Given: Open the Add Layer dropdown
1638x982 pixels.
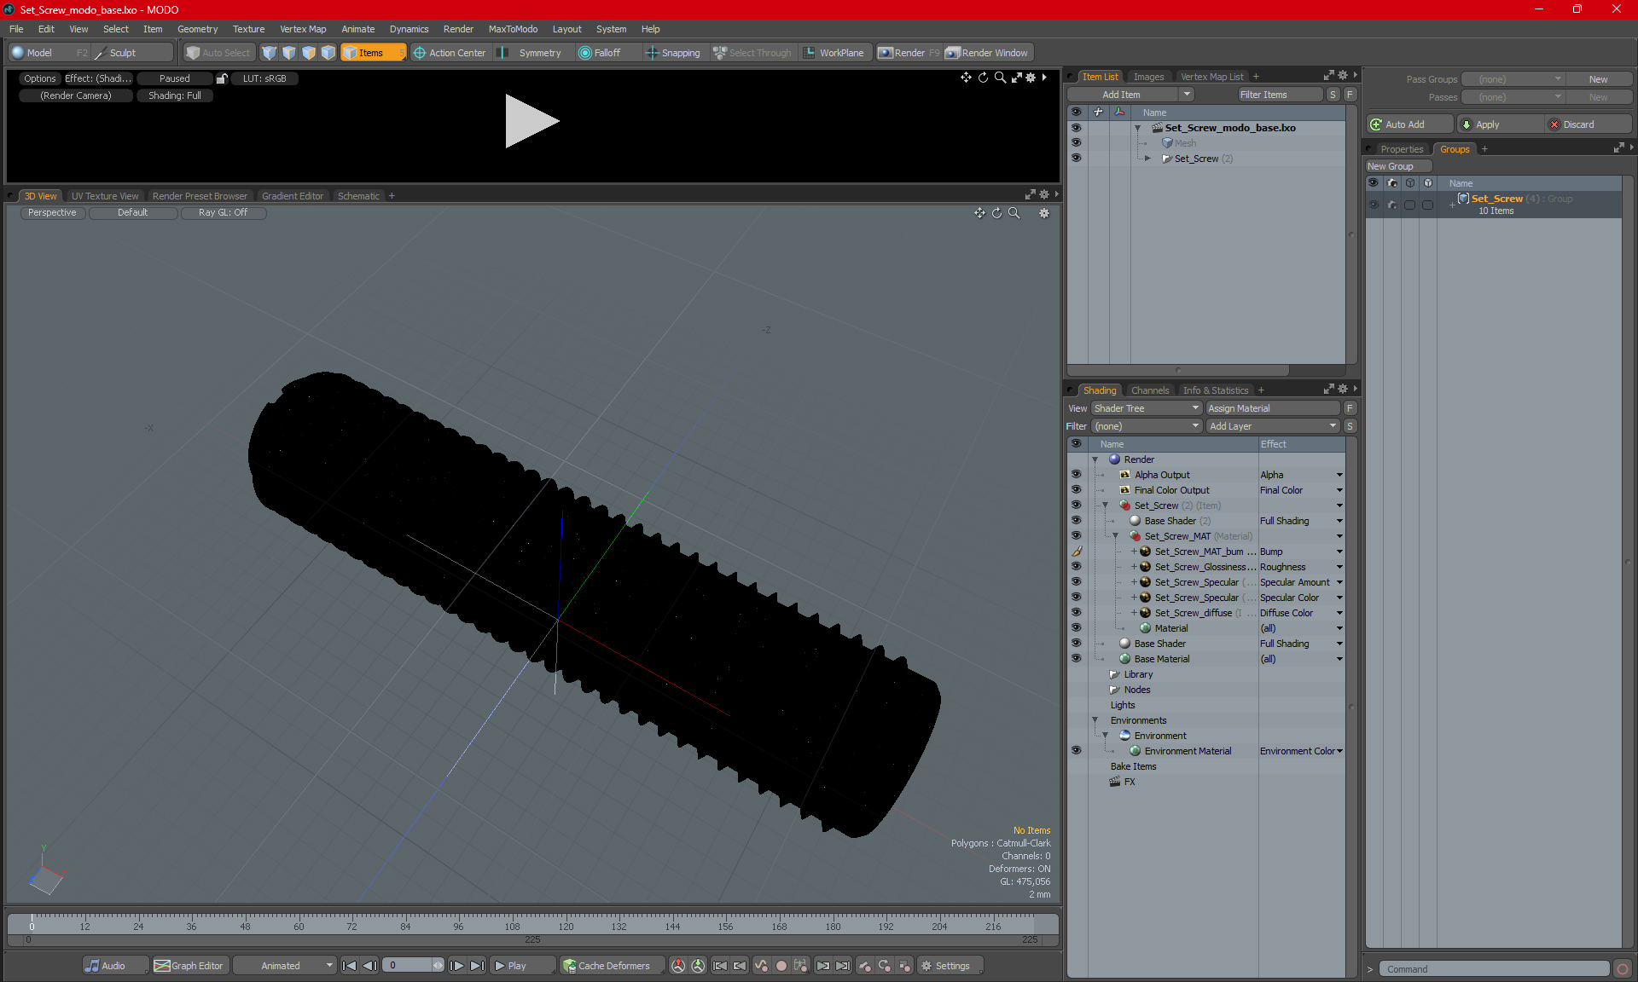Looking at the screenshot, I should tap(1274, 426).
